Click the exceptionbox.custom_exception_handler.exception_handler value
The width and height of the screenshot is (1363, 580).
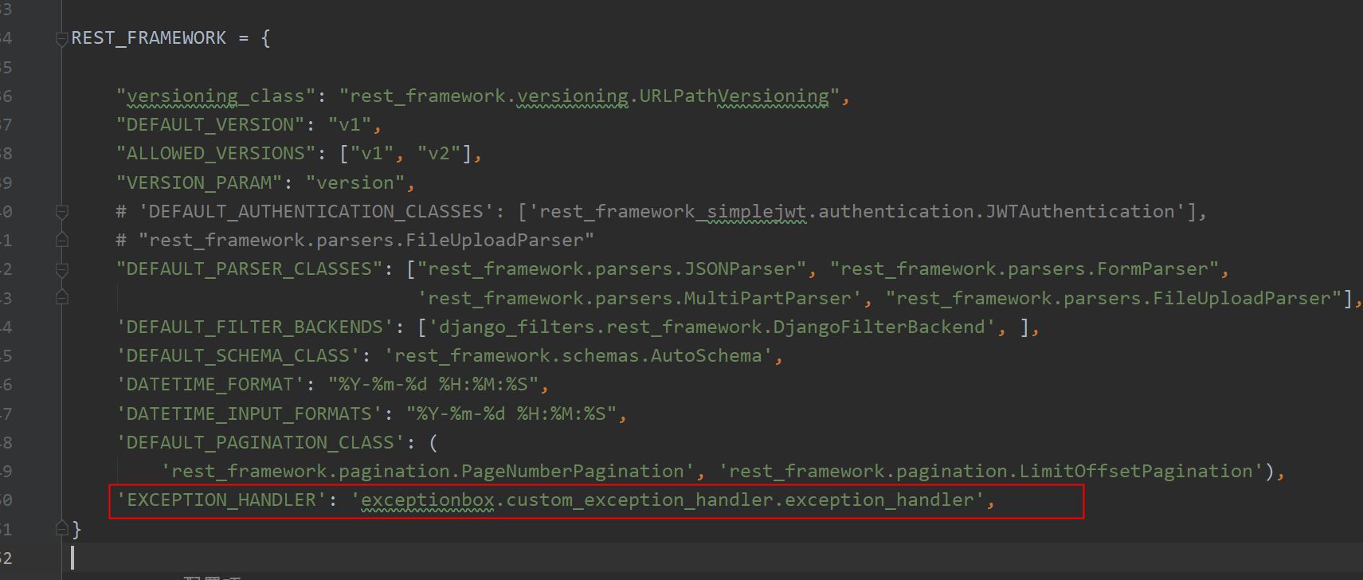pos(668,500)
